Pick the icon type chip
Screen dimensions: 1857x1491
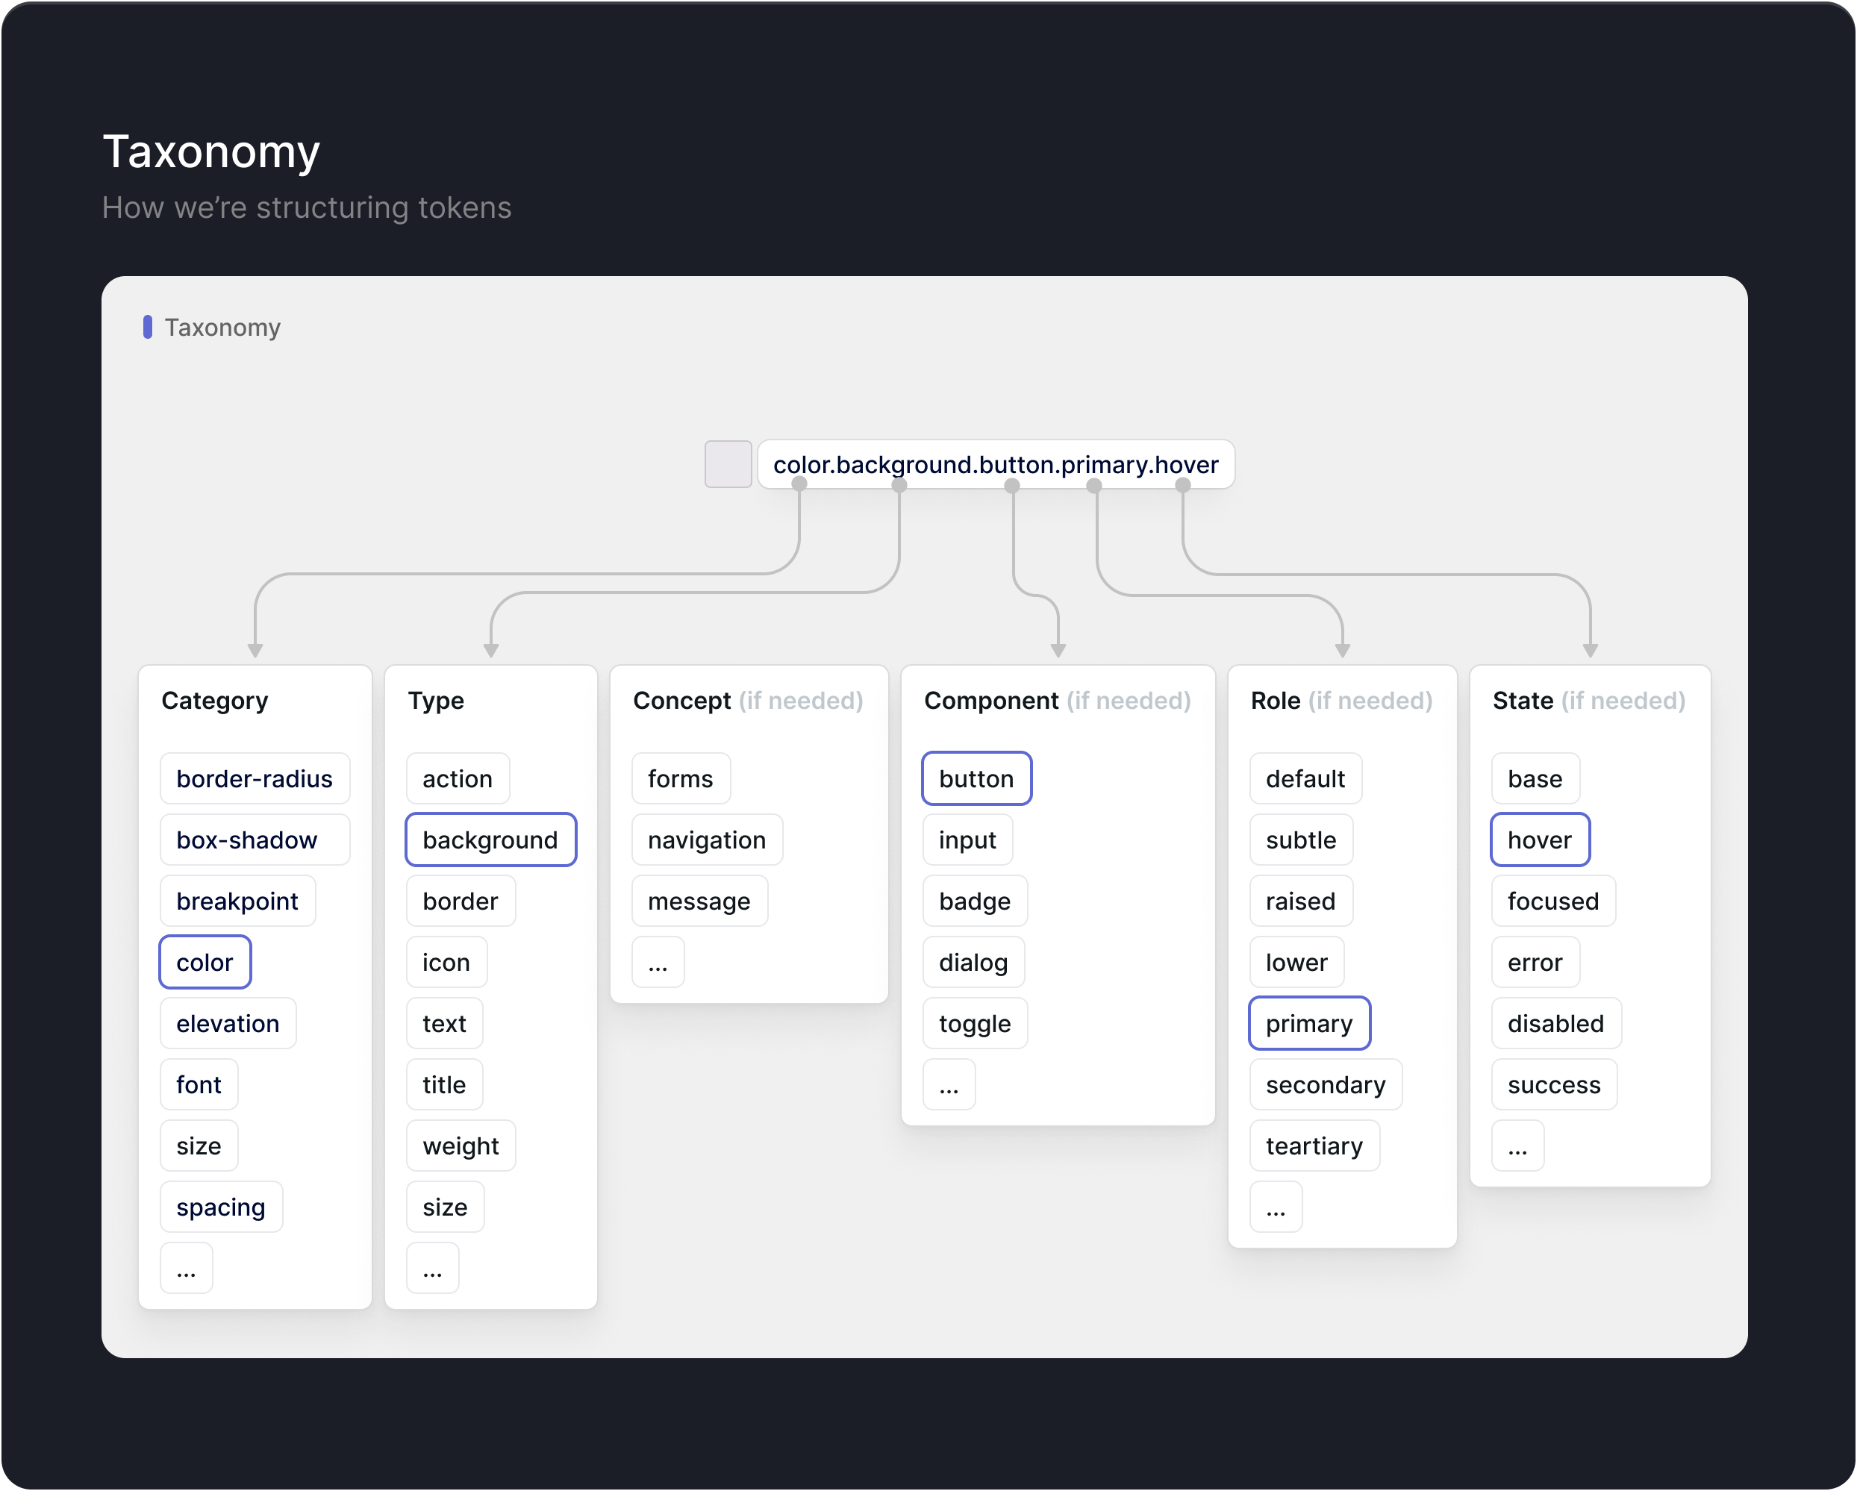(446, 962)
